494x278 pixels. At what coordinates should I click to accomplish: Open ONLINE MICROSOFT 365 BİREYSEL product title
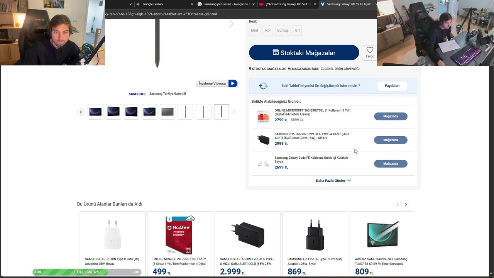(x=312, y=112)
